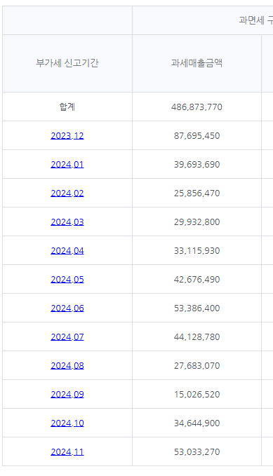The width and height of the screenshot is (273, 476).
Task: Open the 2024.10 reporting period link
Action: pyautogui.click(x=67, y=423)
